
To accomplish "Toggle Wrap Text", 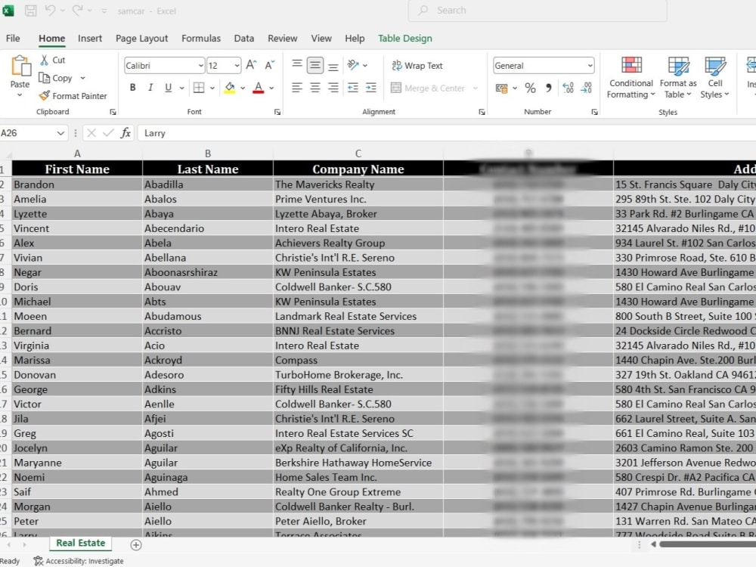I will point(417,65).
